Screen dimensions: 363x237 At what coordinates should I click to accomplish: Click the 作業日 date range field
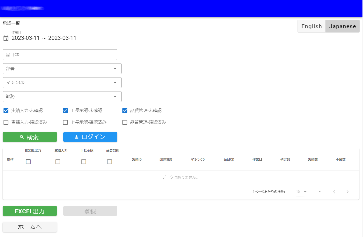[47, 38]
